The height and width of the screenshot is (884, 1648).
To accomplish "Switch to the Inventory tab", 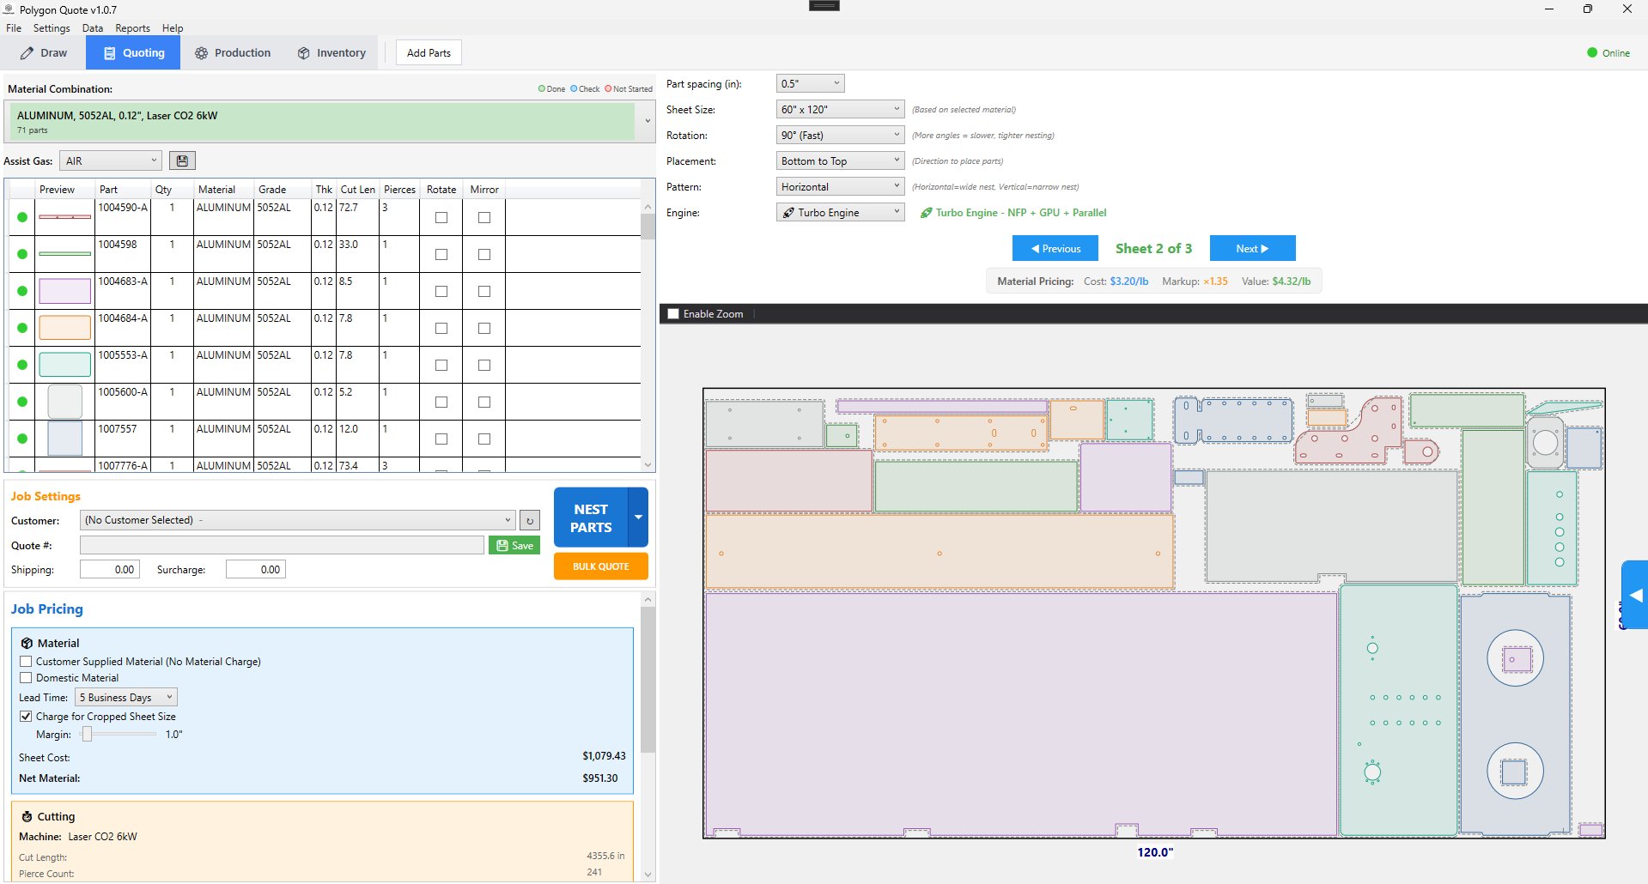I will (x=331, y=52).
